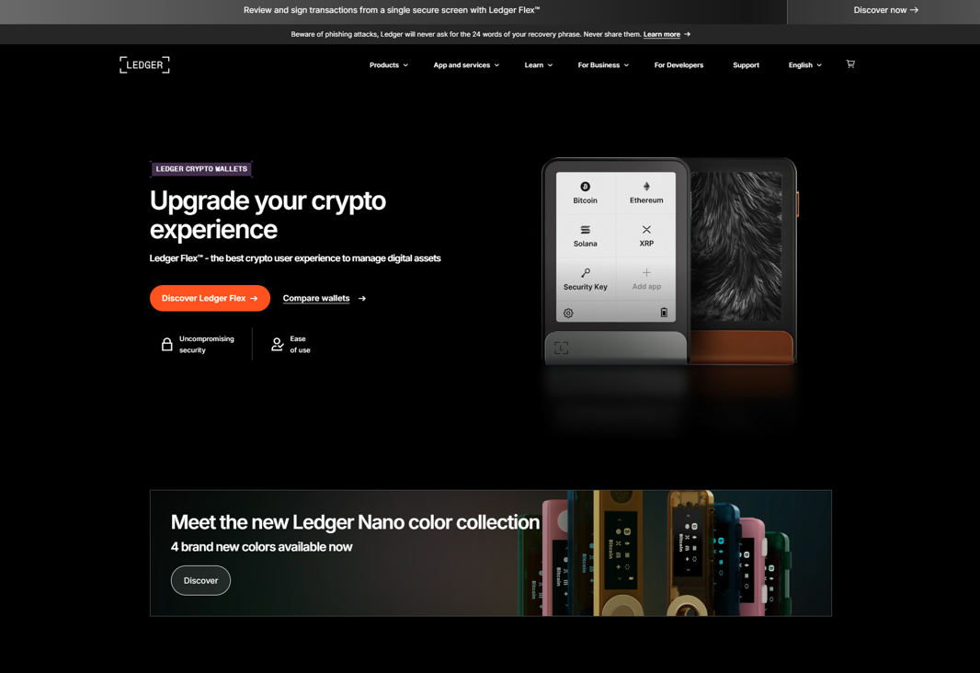Expand the Learn dropdown
Screen dimensions: 980x673
tap(538, 65)
